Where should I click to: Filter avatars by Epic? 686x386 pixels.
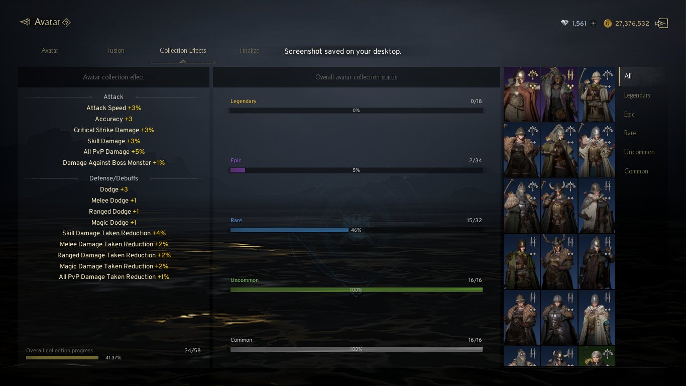[x=629, y=114]
